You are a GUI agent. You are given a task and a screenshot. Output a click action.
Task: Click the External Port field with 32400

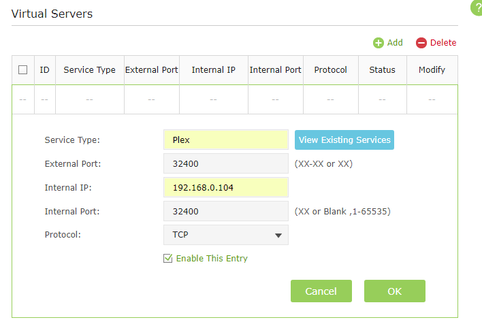(x=225, y=163)
